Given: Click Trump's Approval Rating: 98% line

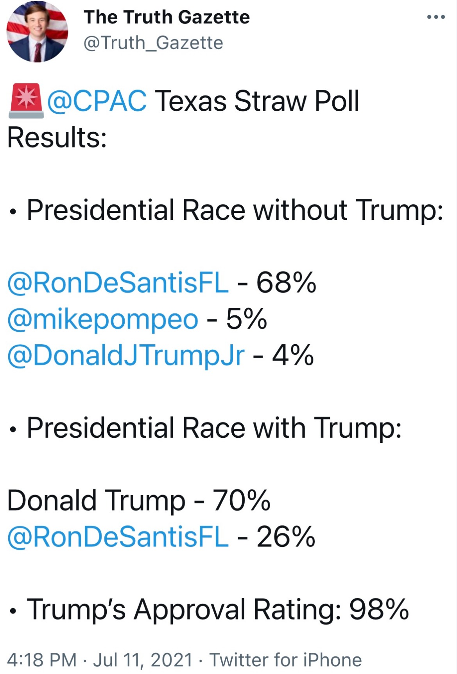Looking at the screenshot, I should [x=218, y=610].
